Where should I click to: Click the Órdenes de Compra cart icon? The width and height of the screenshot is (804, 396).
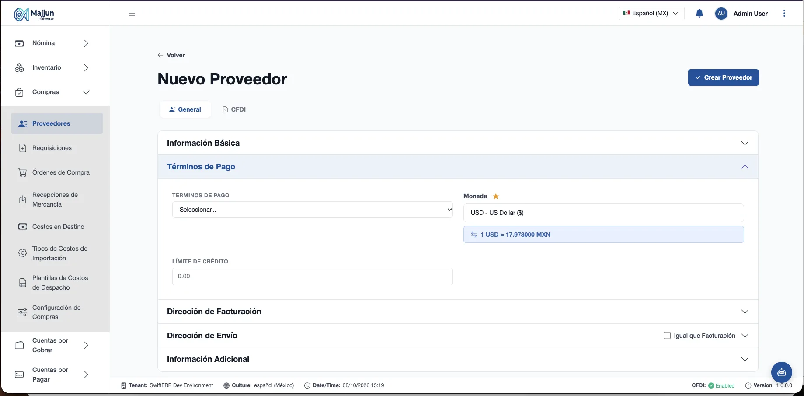pyautogui.click(x=23, y=172)
